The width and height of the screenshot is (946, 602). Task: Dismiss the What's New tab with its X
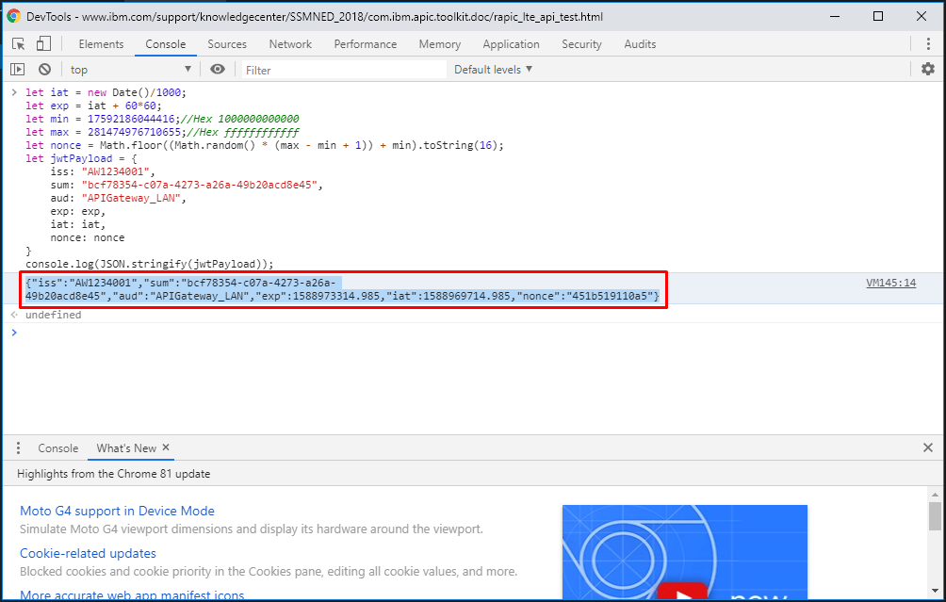[165, 447]
